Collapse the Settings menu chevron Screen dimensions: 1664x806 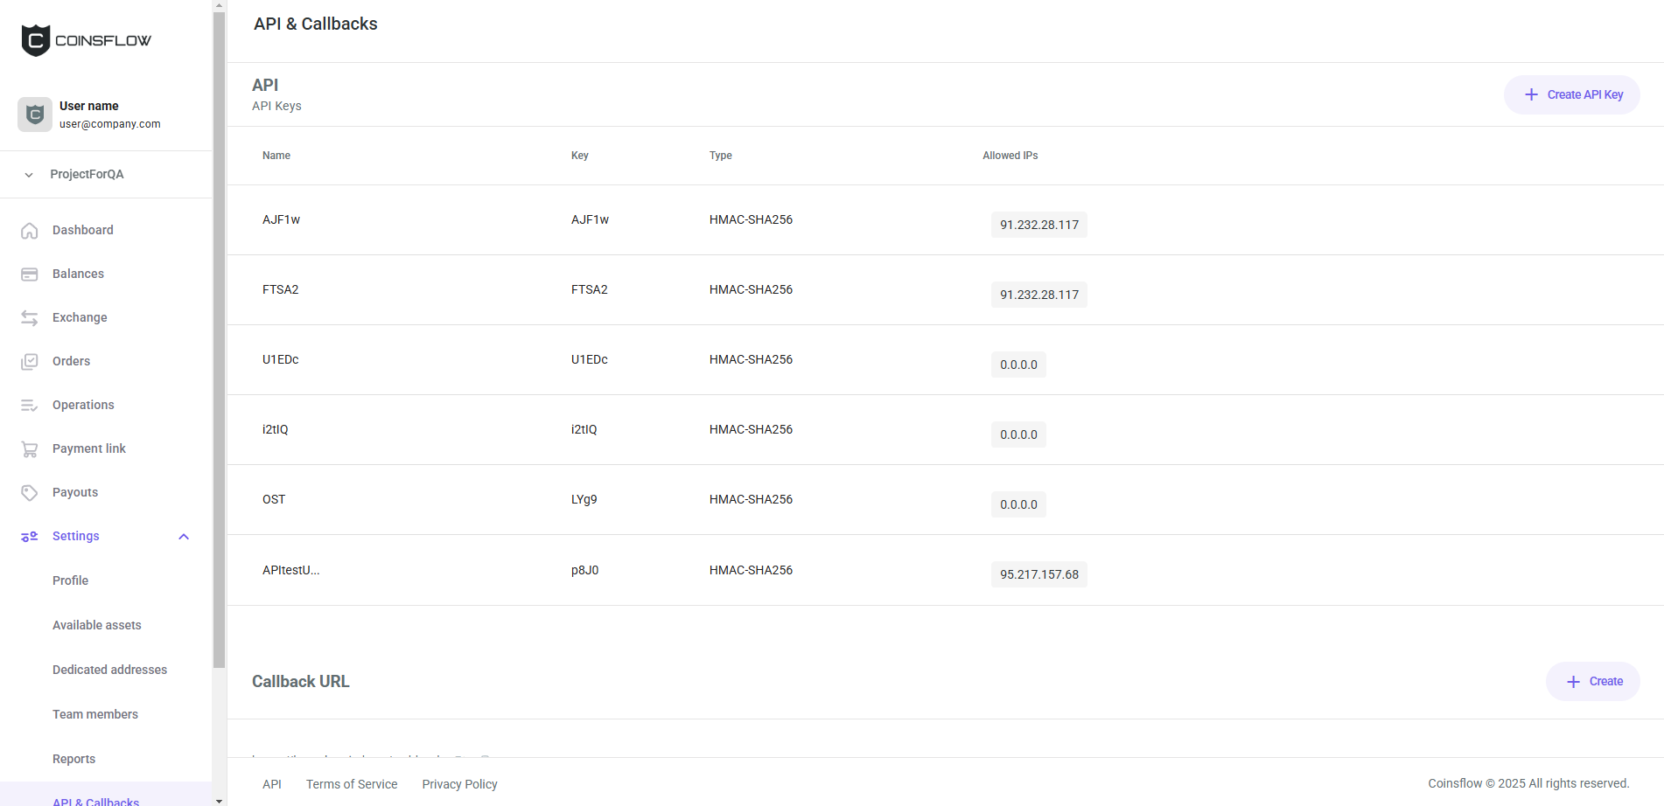184,537
